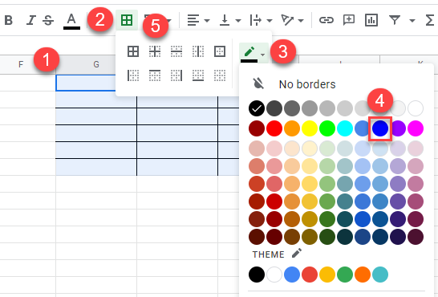Viewport: 438px width, 297px height.
Task: Apply top border
Action: (155, 75)
